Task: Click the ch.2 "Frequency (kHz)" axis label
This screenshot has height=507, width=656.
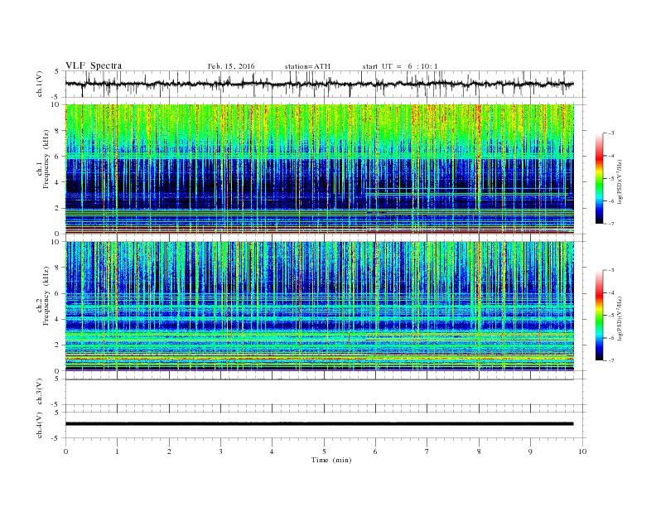Action: tap(46, 295)
